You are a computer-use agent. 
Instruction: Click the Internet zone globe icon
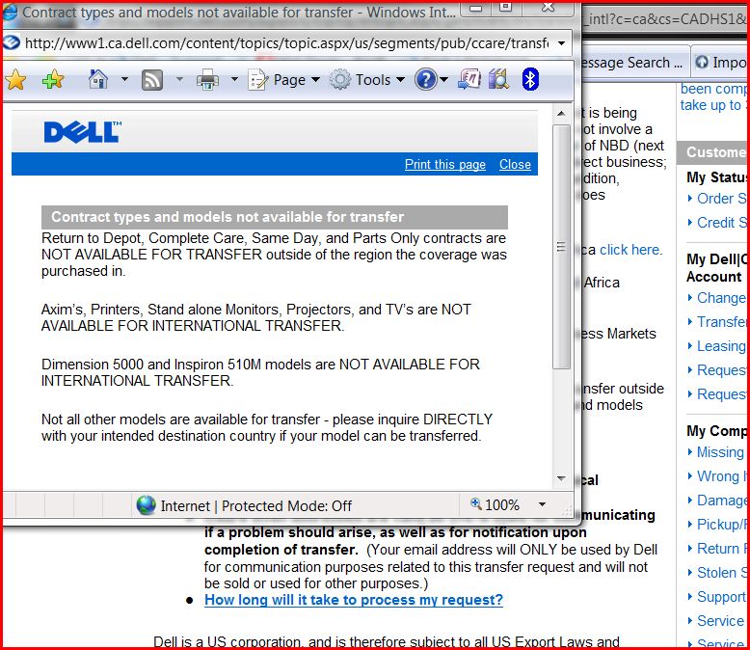click(146, 505)
